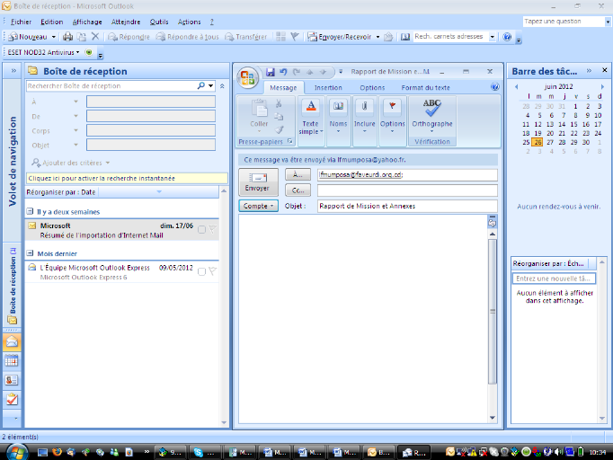Open the Outils menu
The image size is (613, 460).
point(159,22)
